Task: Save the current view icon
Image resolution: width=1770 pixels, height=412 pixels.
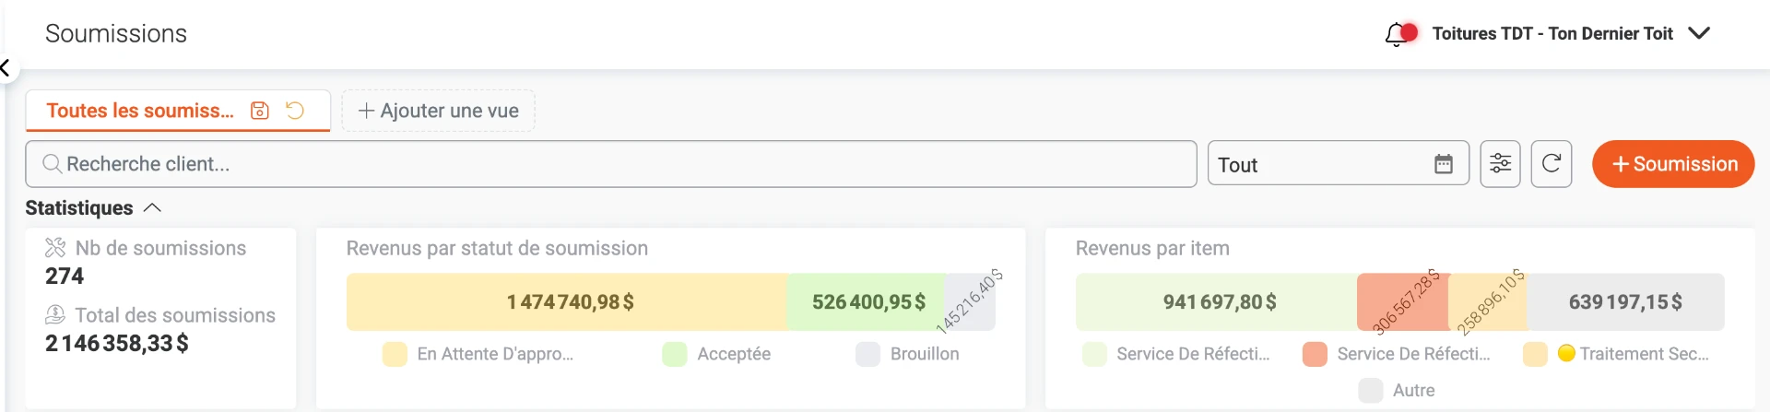Action: [260, 111]
